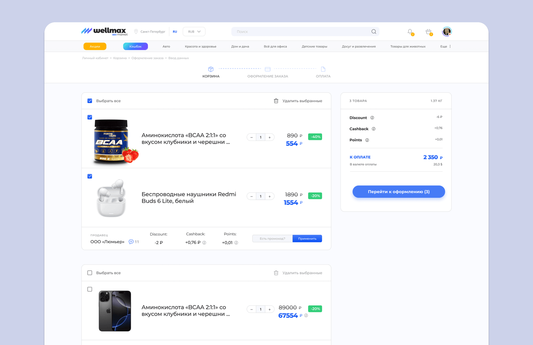
Task: Increase quantity of the phone item
Action: point(269,309)
